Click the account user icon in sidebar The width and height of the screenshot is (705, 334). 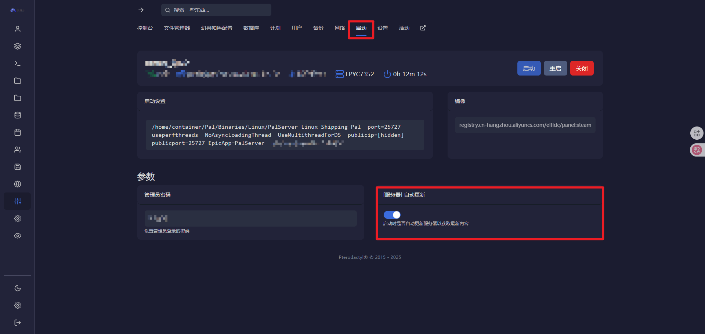point(17,29)
